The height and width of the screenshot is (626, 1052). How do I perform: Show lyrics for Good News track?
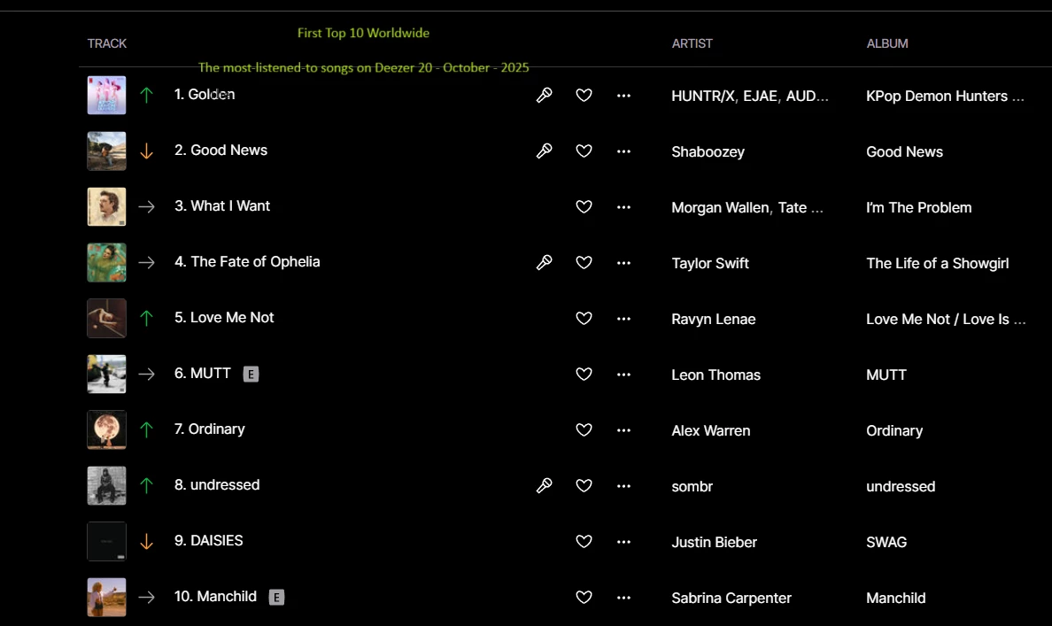(x=545, y=151)
